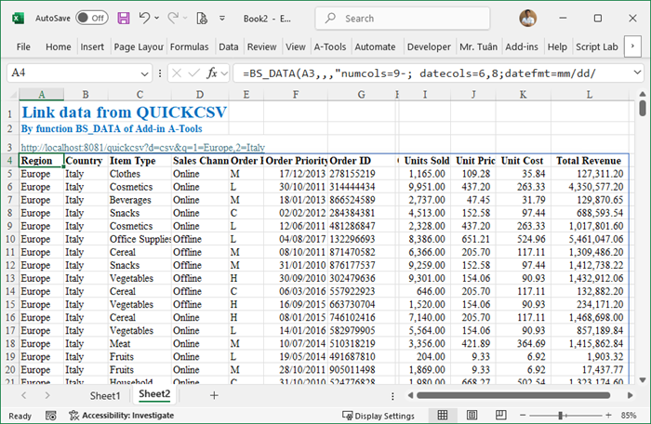This screenshot has height=424, width=651.
Task: Switch to Normal view
Action: click(443, 415)
